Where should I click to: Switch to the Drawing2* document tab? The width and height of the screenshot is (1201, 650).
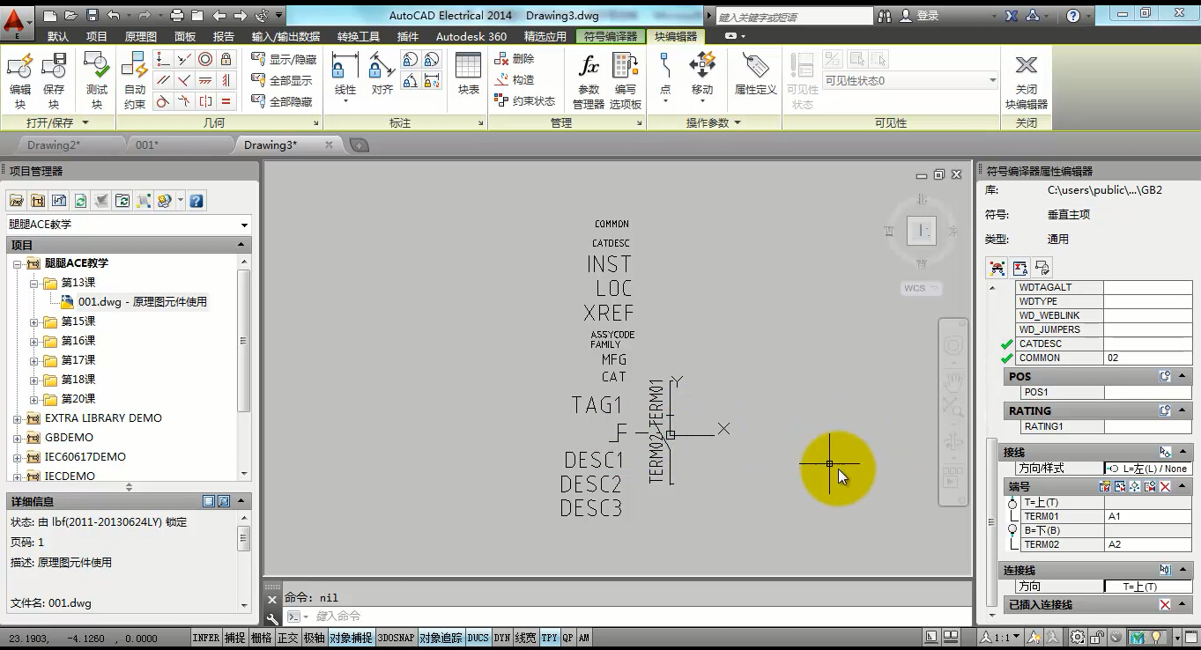[x=53, y=144]
